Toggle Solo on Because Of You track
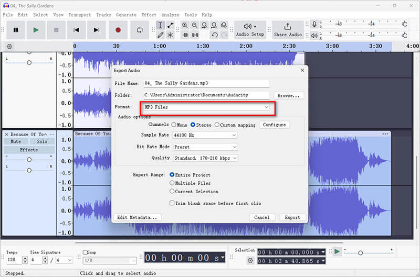The image size is (420, 277). coord(42,141)
